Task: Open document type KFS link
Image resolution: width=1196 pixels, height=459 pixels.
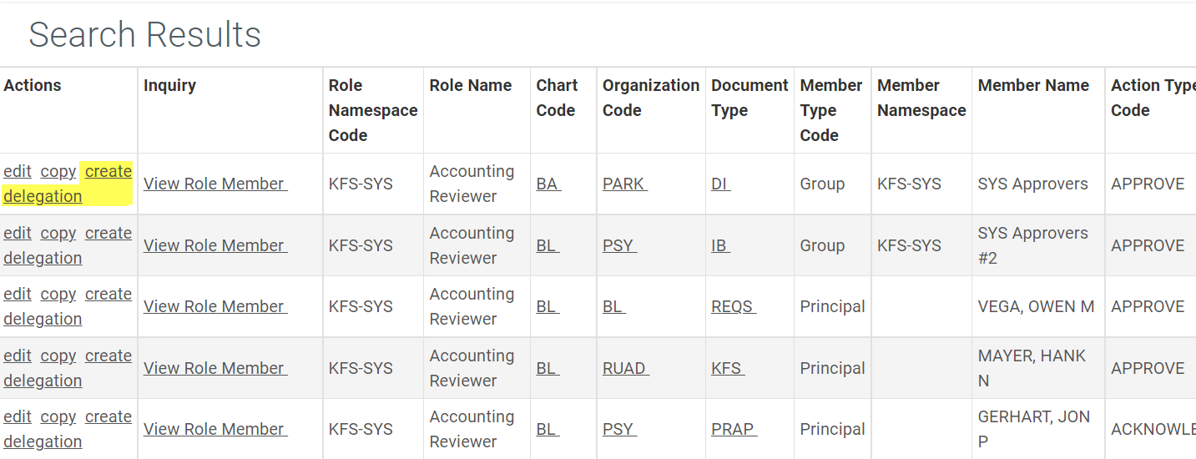Action: [x=726, y=369]
